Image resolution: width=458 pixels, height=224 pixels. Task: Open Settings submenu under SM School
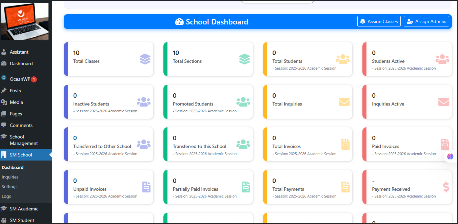tap(9, 186)
